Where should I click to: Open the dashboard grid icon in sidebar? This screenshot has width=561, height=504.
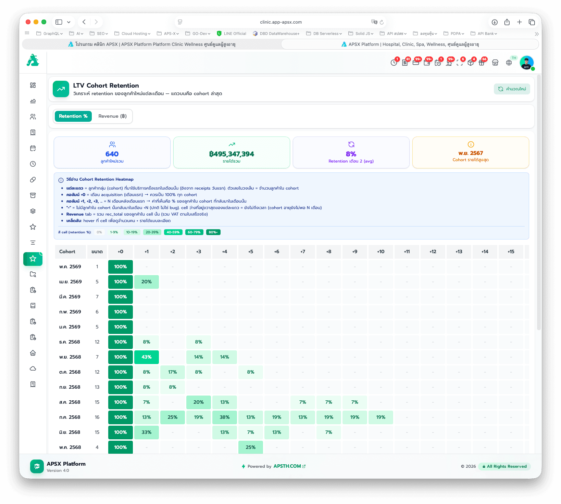(33, 85)
